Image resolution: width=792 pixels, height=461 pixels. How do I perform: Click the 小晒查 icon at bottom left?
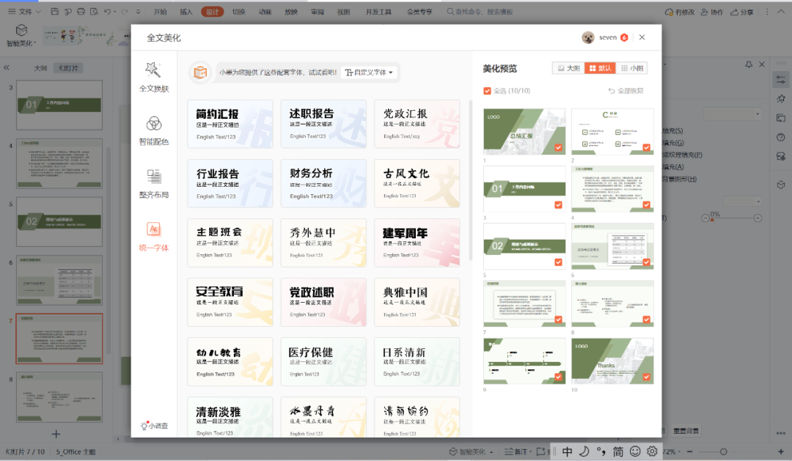[x=154, y=426]
